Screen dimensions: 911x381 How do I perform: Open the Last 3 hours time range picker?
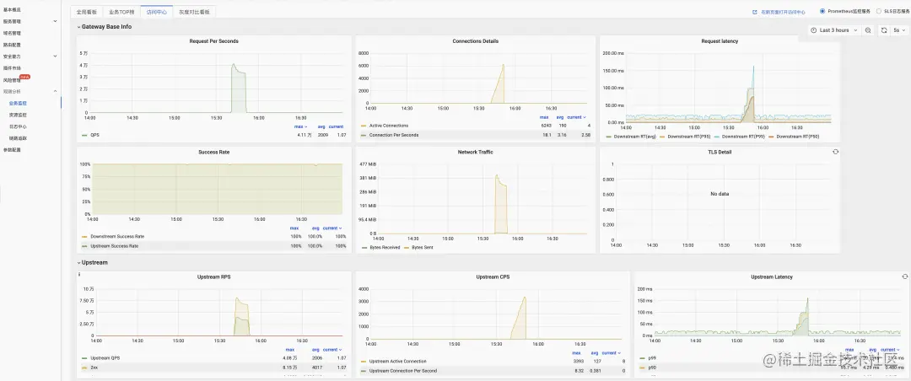833,30
